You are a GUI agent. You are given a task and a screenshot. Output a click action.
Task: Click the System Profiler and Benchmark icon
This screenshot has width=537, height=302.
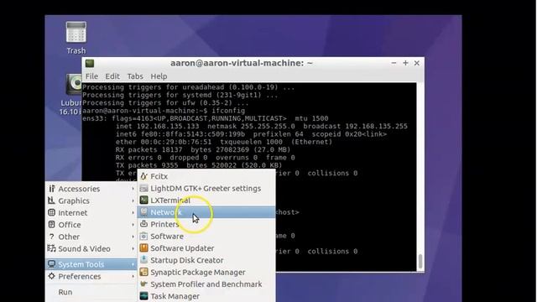tap(143, 284)
